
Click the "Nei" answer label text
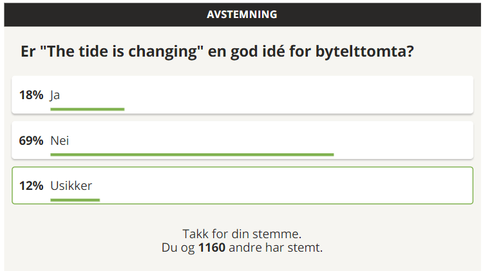pyautogui.click(x=59, y=140)
